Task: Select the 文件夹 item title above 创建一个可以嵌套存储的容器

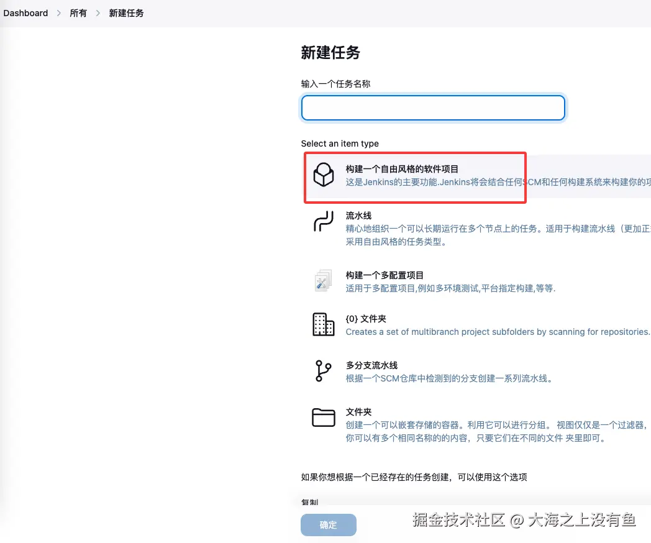Action: pyautogui.click(x=358, y=412)
